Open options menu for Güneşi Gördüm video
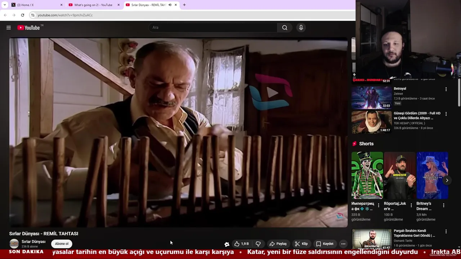Viewport: 461px width, 259px height. pos(446,114)
